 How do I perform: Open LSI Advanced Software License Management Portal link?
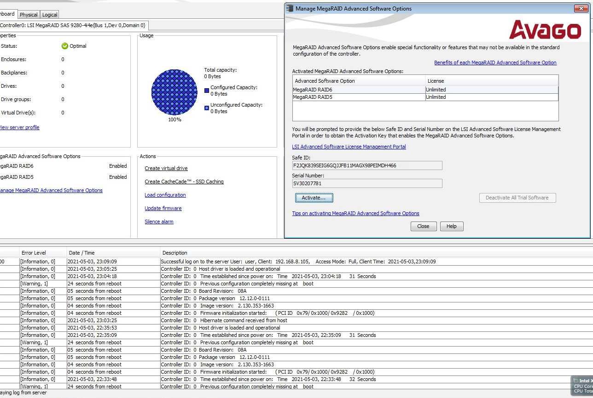349,147
